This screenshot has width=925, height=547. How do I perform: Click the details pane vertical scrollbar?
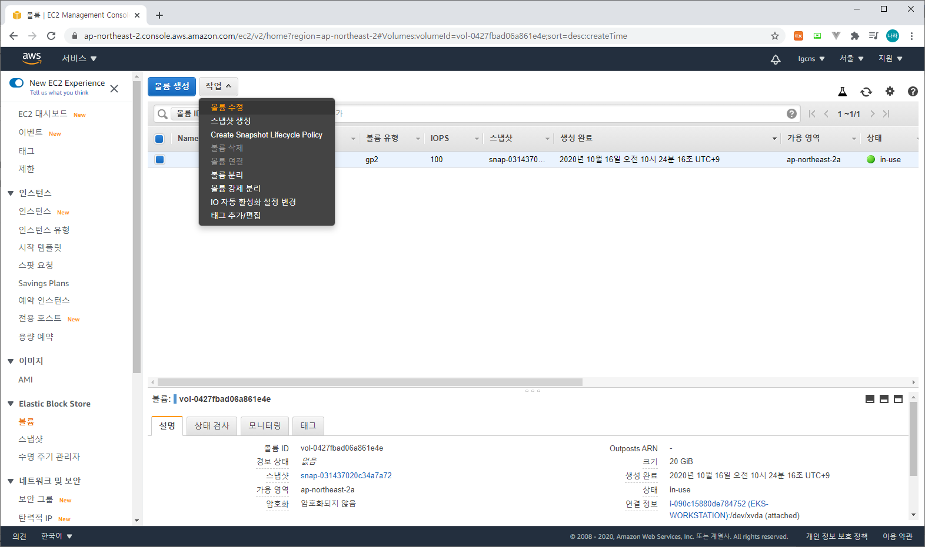coord(913,438)
